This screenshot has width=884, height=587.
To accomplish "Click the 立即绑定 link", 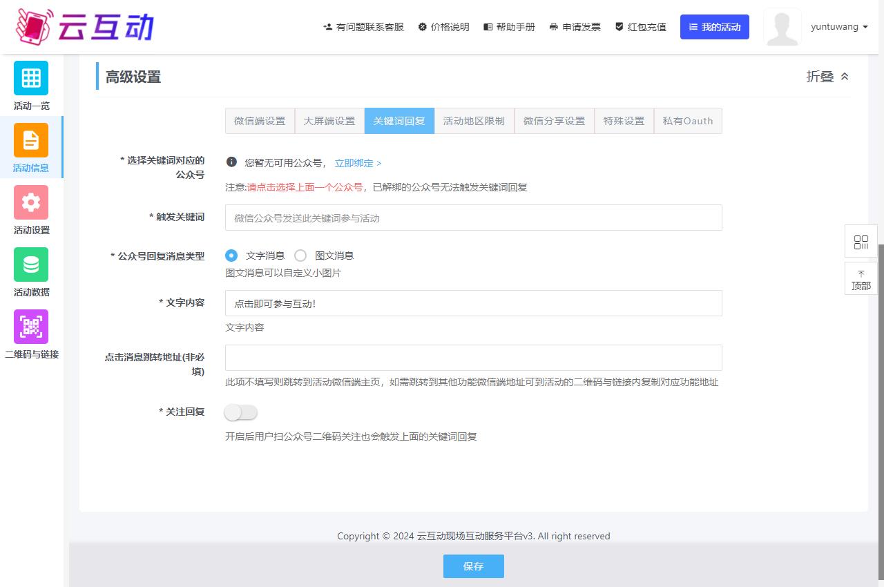I will [358, 163].
